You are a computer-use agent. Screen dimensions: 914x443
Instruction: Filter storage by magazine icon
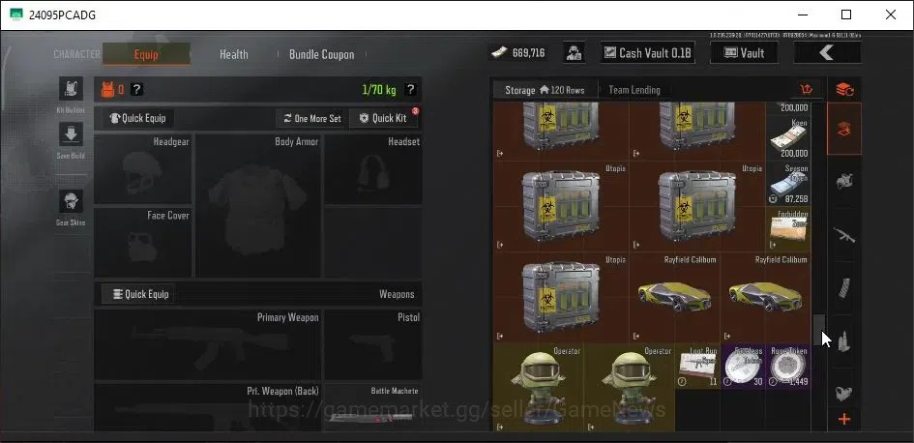[844, 288]
